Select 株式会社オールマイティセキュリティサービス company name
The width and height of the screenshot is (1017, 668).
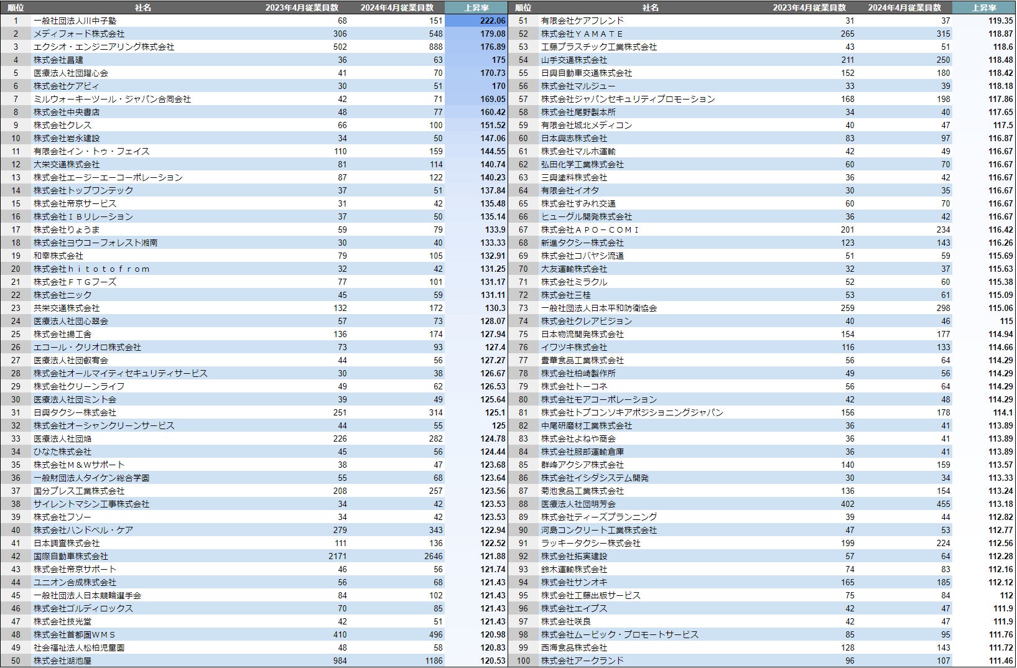[121, 373]
